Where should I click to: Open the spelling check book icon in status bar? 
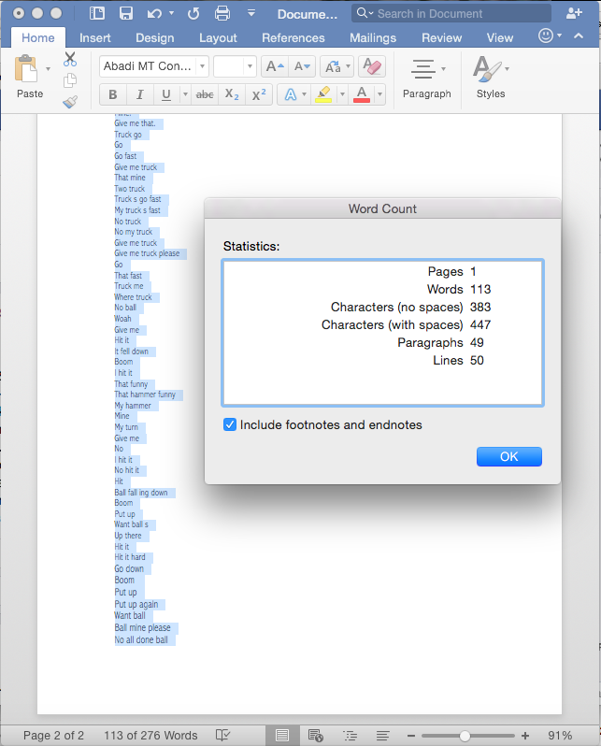click(x=222, y=735)
